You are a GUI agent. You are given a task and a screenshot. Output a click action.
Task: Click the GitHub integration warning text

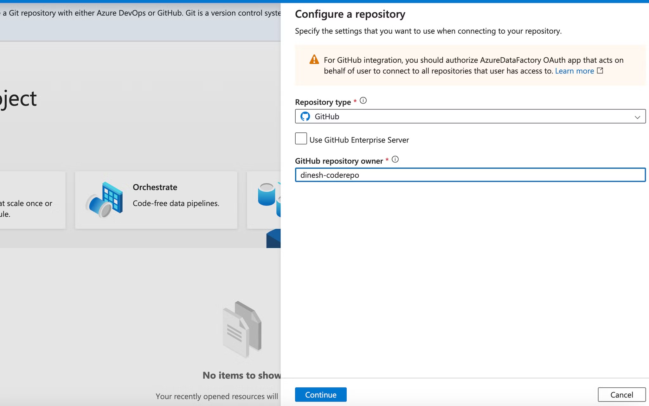tap(473, 66)
